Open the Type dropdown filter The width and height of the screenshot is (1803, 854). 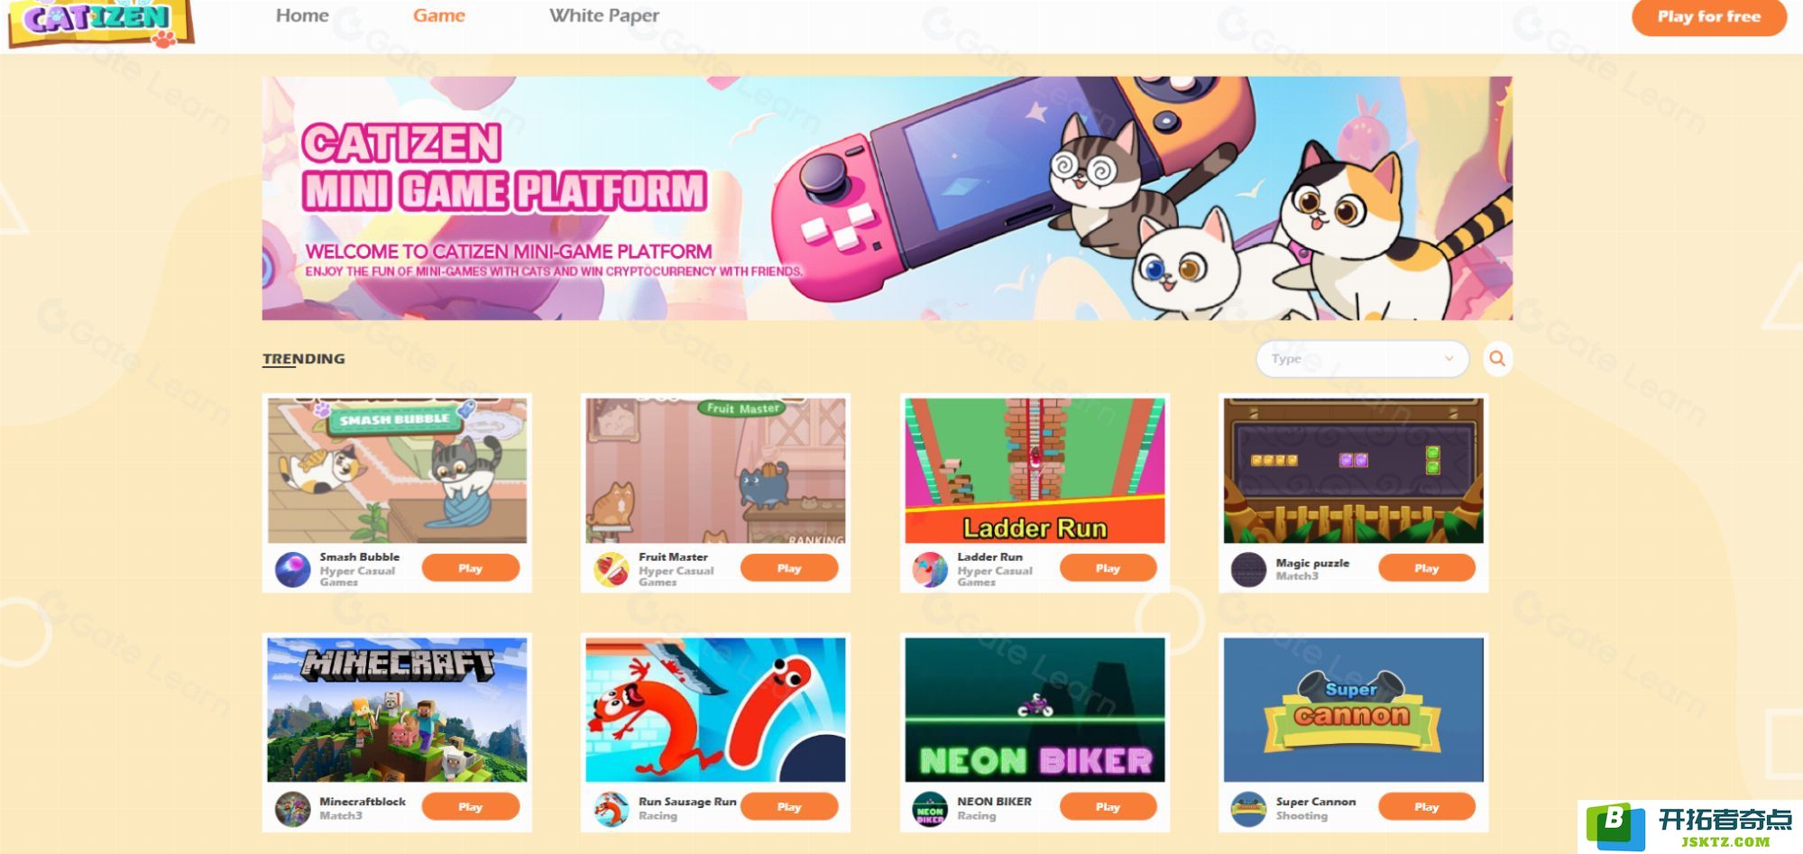[x=1362, y=359]
